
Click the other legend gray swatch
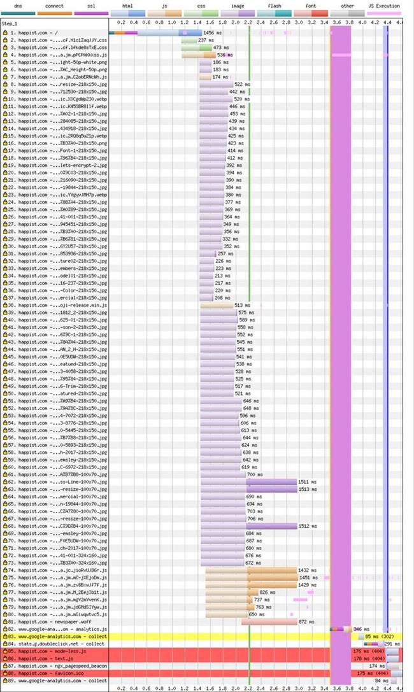pos(348,13)
